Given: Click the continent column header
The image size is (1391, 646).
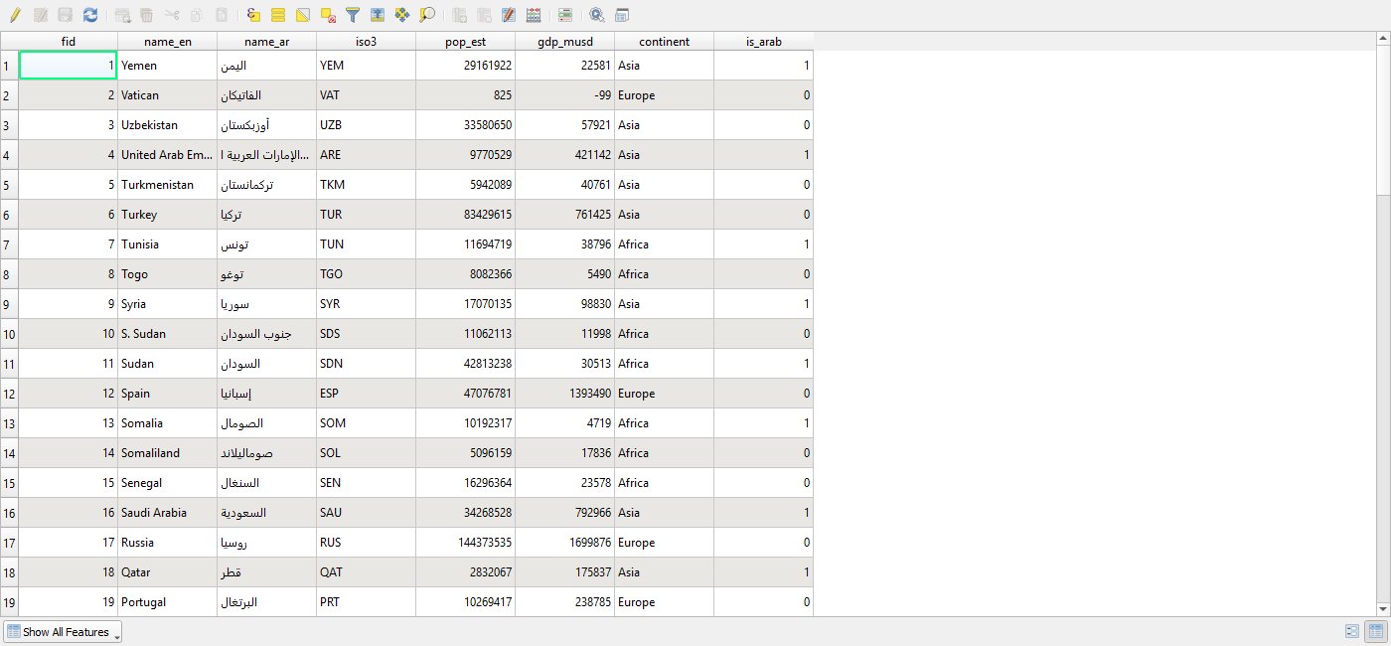Looking at the screenshot, I should pos(664,41).
